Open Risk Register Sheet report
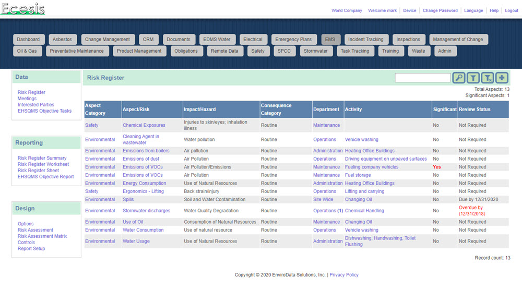Image resolution: width=522 pixels, height=290 pixels. [x=38, y=170]
